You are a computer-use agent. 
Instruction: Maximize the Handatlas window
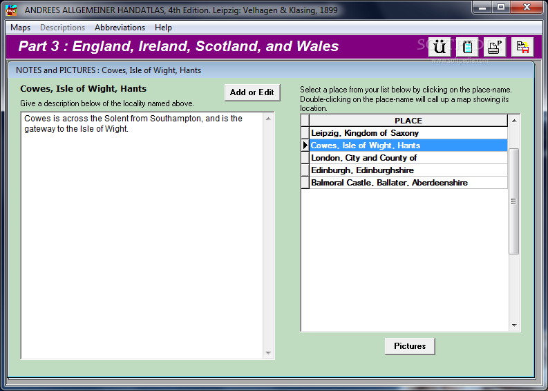501,8
